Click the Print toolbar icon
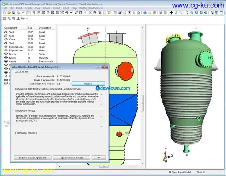The height and width of the screenshot is (176, 226). click(x=18, y=13)
